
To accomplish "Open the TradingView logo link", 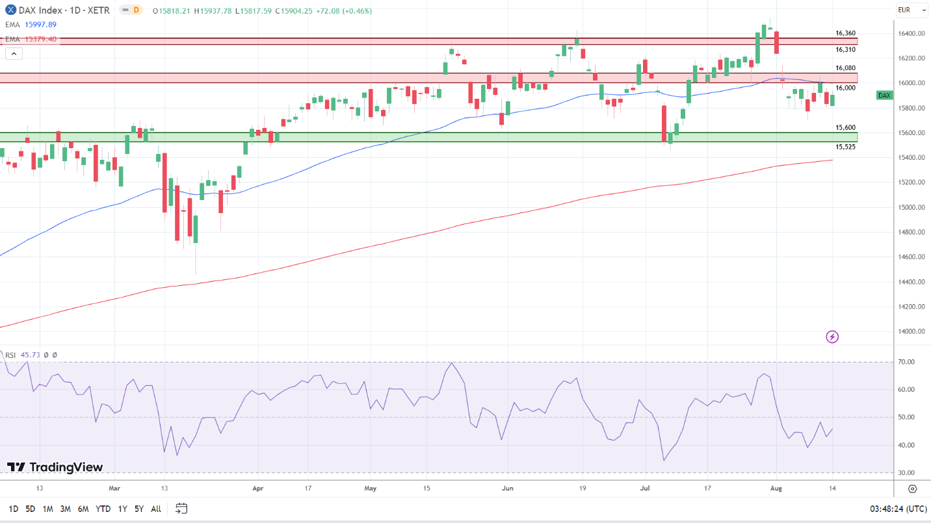I will (x=55, y=467).
